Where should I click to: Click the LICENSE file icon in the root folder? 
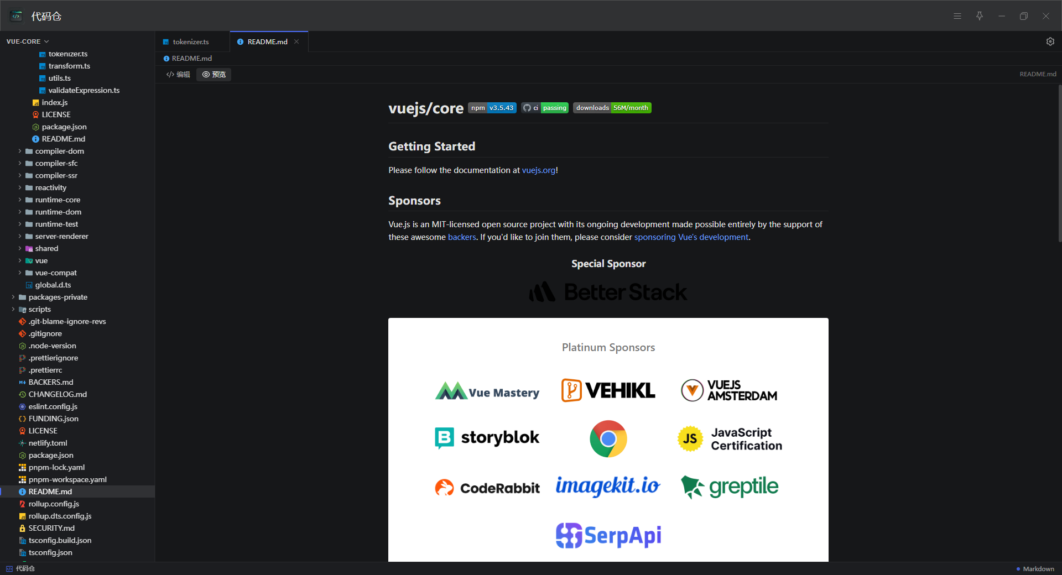pyautogui.click(x=22, y=431)
